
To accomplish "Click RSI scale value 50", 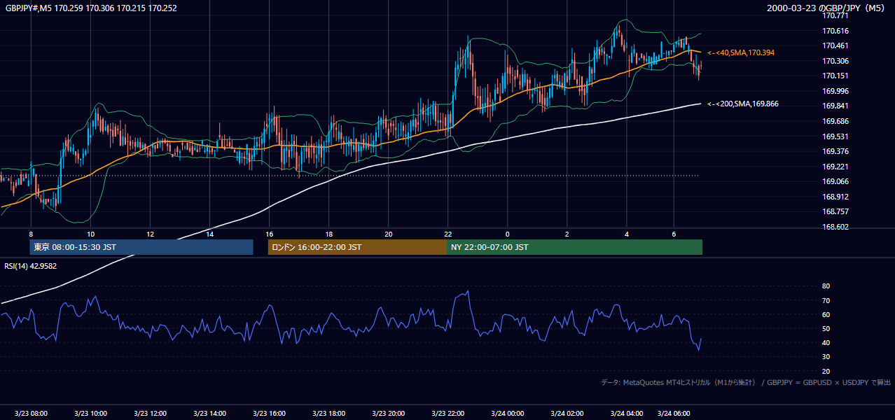I will click(x=826, y=328).
